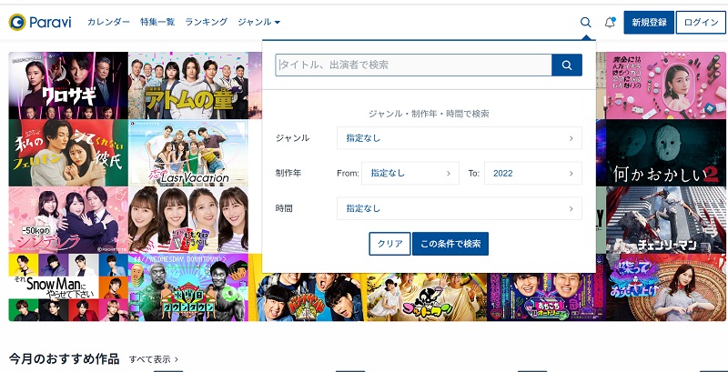Screen dimensions: 728x372
Task: Expand the ジャンル navigation dropdown
Action: pyautogui.click(x=258, y=22)
